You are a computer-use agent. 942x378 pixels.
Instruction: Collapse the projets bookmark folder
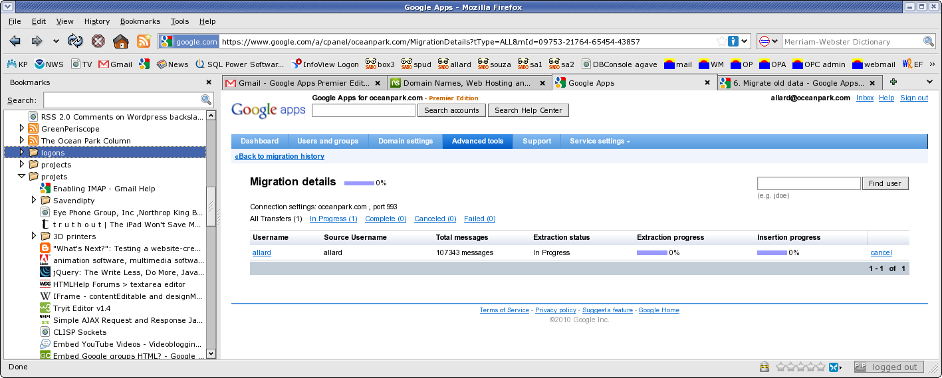pyautogui.click(x=22, y=177)
